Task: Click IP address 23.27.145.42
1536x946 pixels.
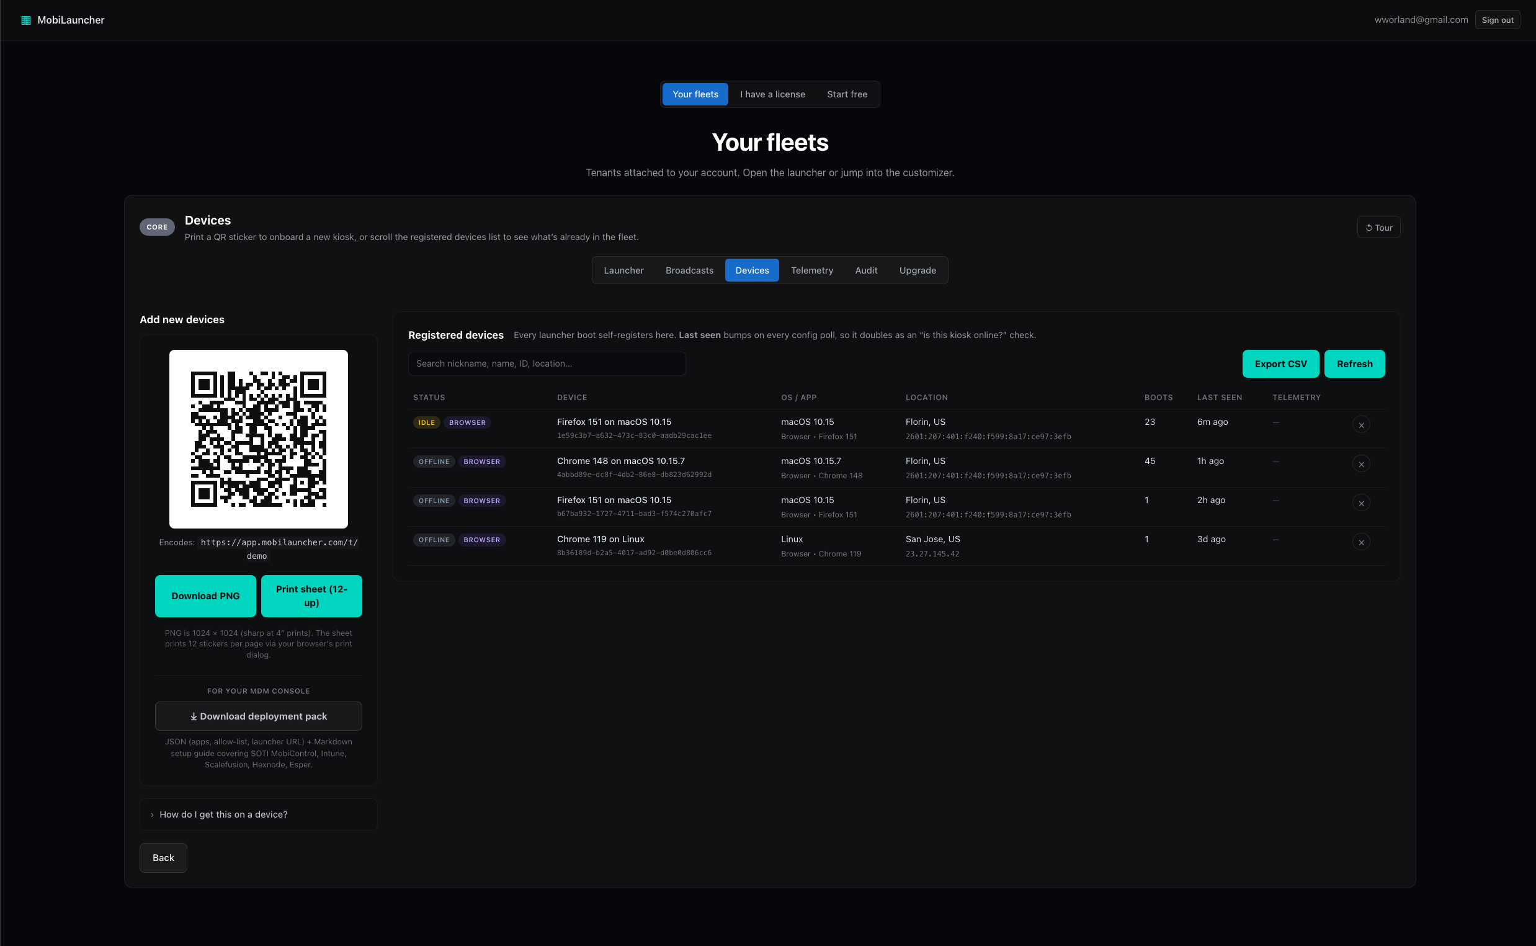Action: 932,555
